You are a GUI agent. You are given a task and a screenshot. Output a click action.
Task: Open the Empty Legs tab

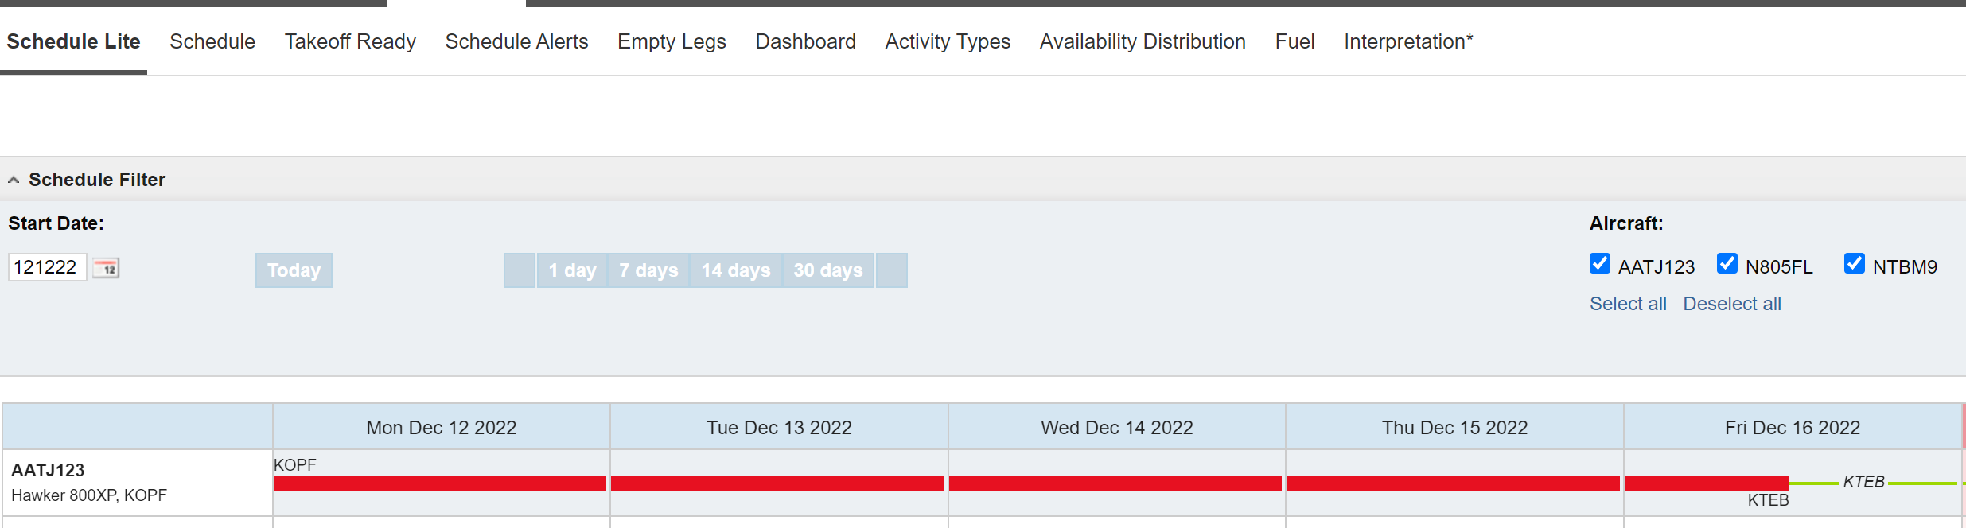(x=672, y=41)
